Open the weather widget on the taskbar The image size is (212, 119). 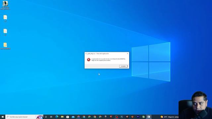(x=169, y=117)
